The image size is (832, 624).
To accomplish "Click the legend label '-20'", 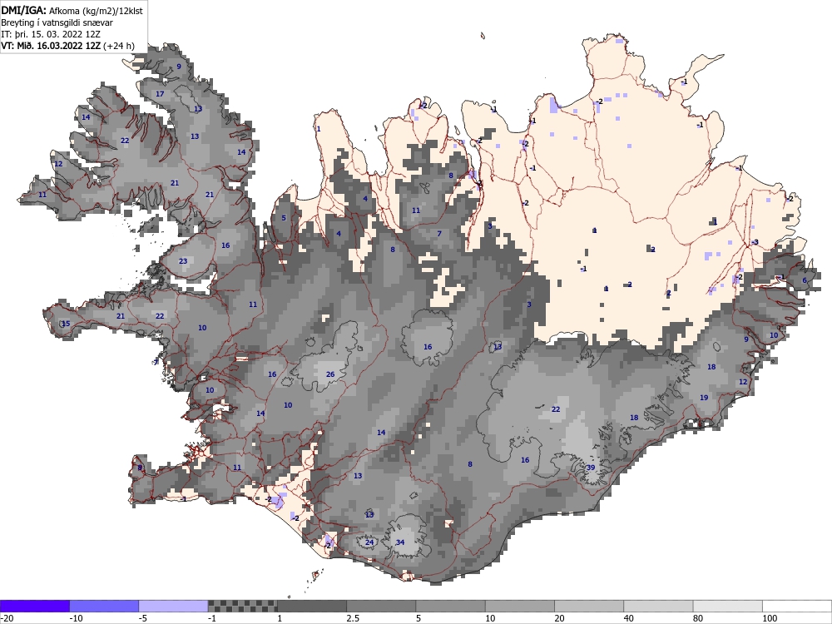I will pos(7,619).
